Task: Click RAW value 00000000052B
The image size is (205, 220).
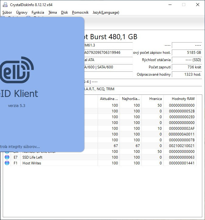Action: (182, 111)
